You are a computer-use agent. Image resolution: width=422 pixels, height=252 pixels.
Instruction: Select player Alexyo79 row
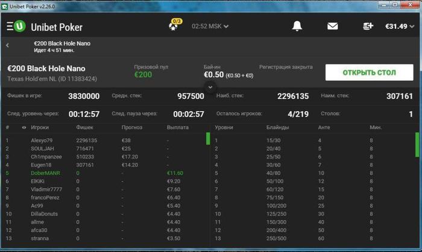tap(105, 140)
